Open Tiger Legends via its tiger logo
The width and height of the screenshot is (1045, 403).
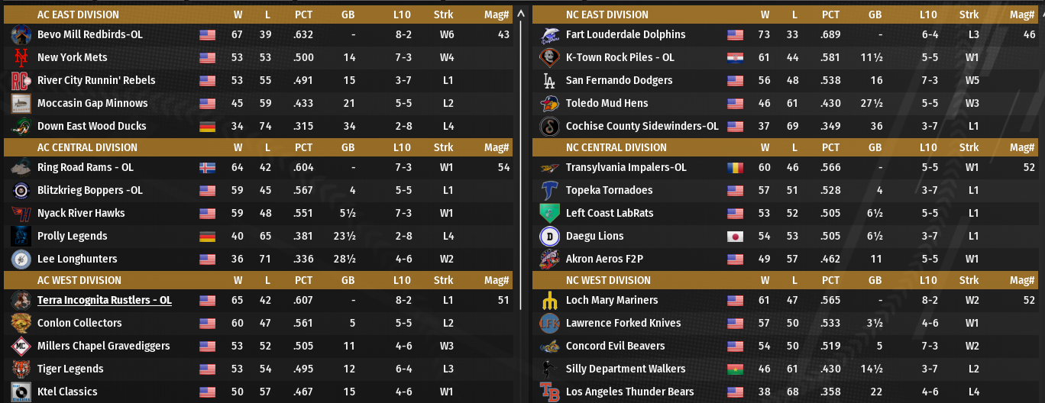coord(21,369)
